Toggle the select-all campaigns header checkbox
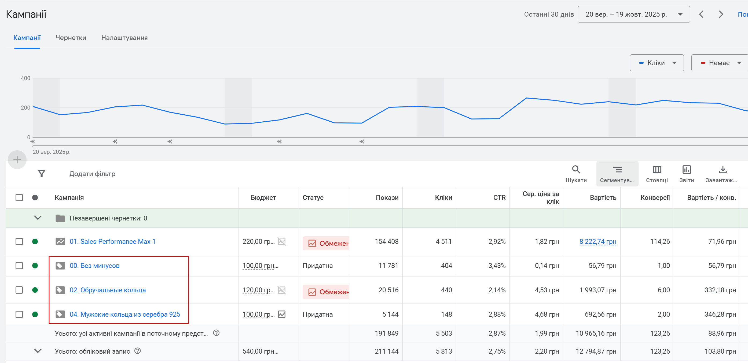 (19, 197)
